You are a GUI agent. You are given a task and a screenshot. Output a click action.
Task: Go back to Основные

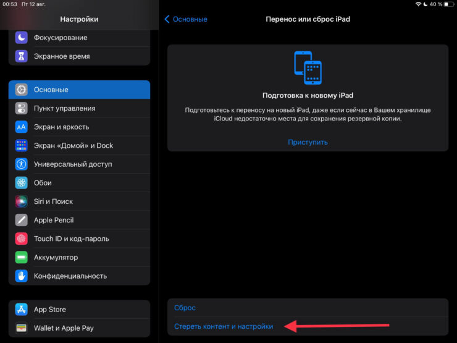pos(186,19)
